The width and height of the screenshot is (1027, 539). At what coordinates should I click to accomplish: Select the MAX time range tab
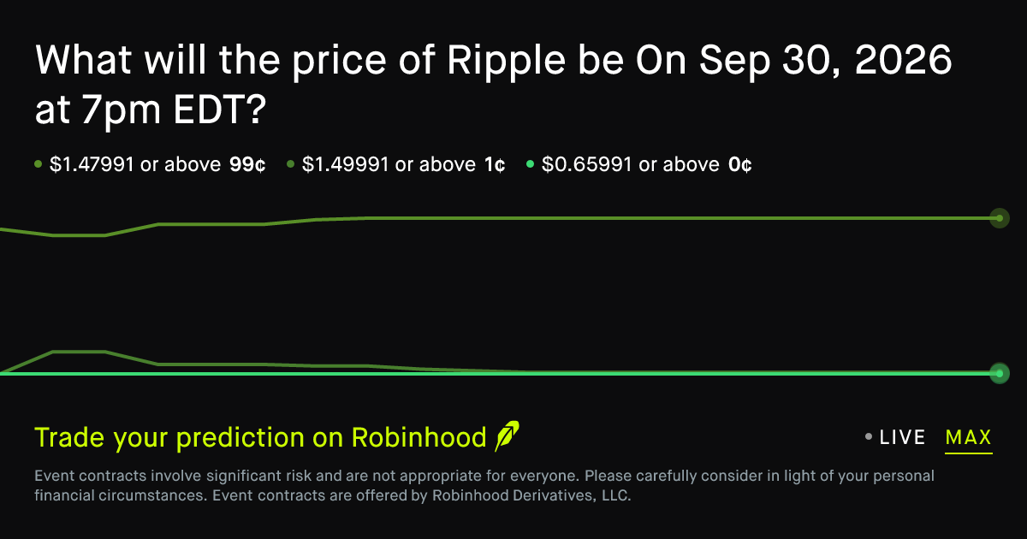click(969, 438)
